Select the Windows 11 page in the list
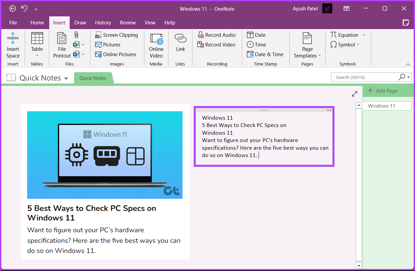 (x=387, y=106)
